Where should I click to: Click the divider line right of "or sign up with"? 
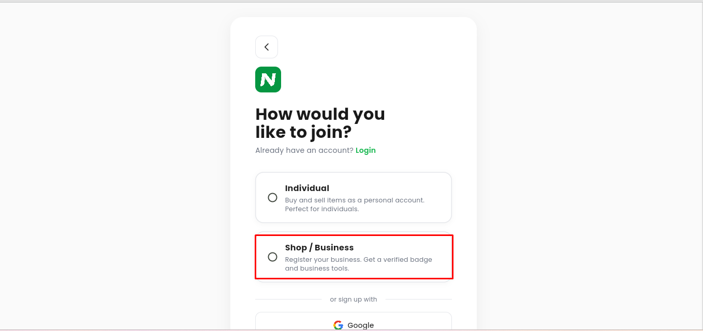pos(418,300)
